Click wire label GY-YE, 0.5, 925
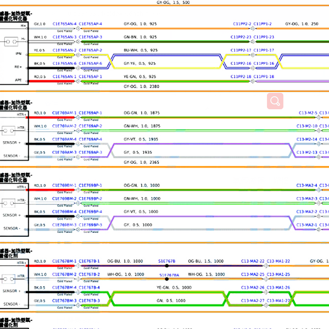This screenshot has width=329, height=329. 140,63
